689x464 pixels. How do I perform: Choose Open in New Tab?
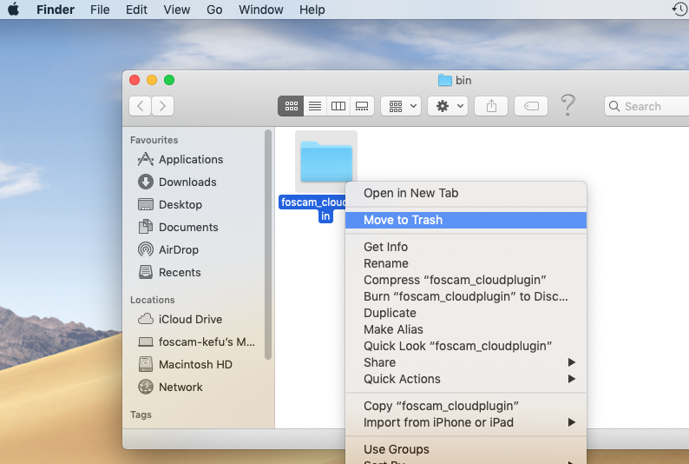tap(466, 193)
